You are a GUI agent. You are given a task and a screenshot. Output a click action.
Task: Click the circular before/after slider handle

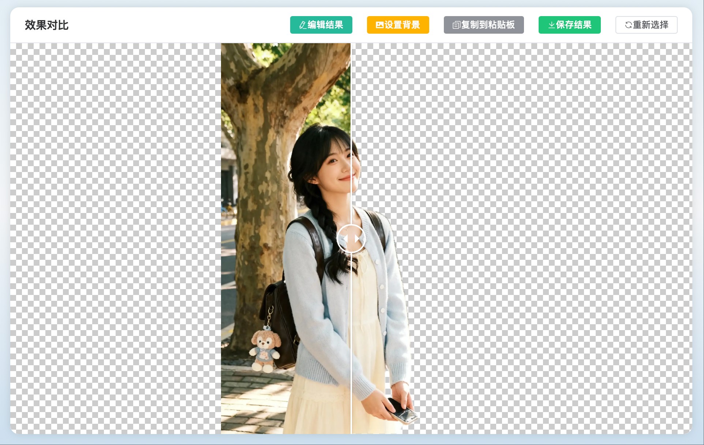pos(351,239)
